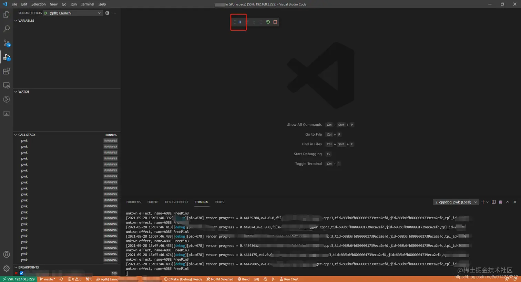
Task: Start debugging with green play arrow
Action: click(x=46, y=13)
